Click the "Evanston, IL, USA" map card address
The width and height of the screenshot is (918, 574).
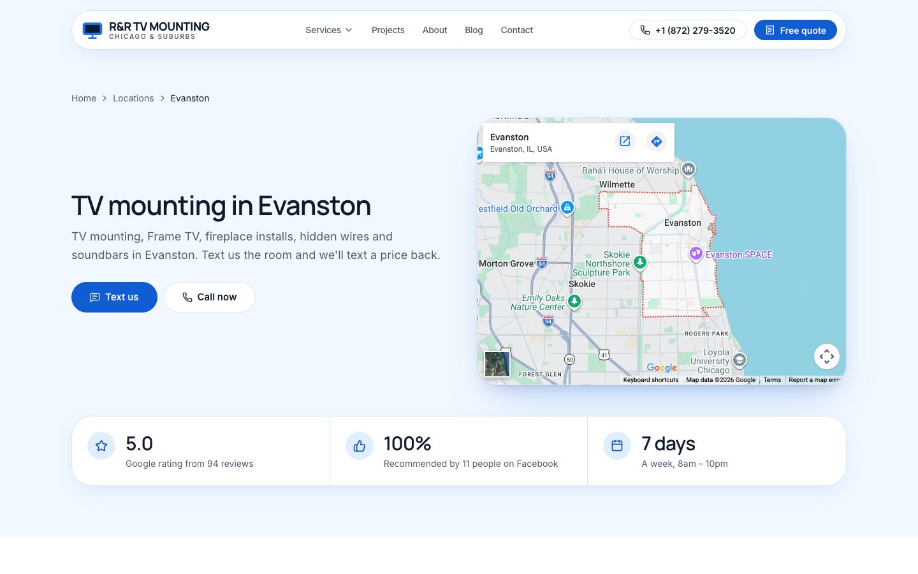[521, 149]
